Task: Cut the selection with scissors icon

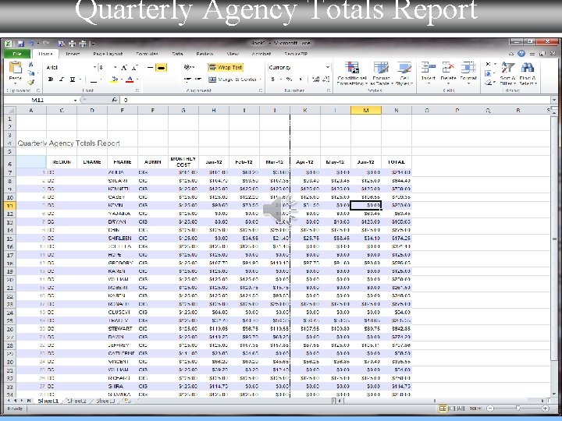Action: click(30, 65)
